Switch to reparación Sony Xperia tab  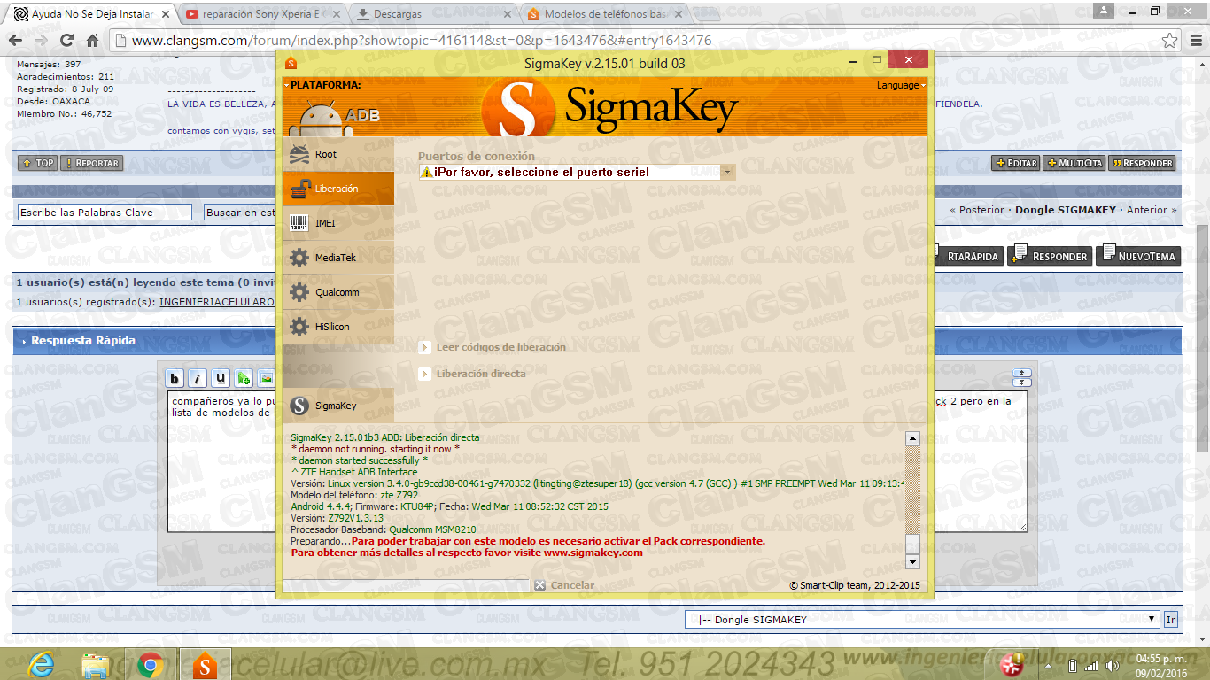pos(263,14)
